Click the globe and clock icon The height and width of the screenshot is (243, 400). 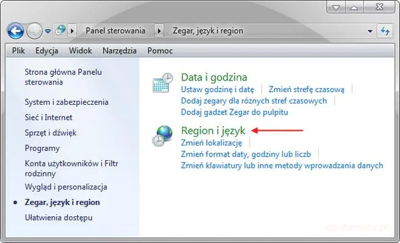(x=162, y=136)
